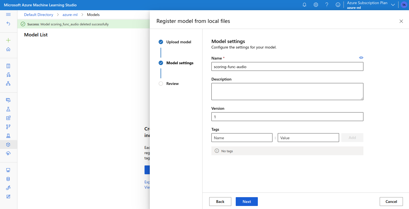
Task: Open Endpoints cloud icon in sidebar
Action: [x=8, y=153]
